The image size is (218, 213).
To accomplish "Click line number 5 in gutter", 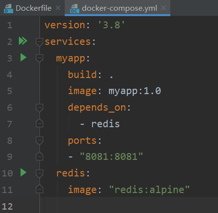I will tap(10, 91).
